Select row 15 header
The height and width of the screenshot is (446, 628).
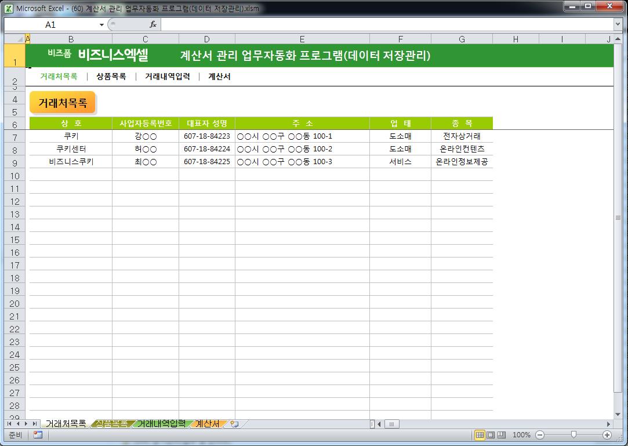[x=14, y=239]
